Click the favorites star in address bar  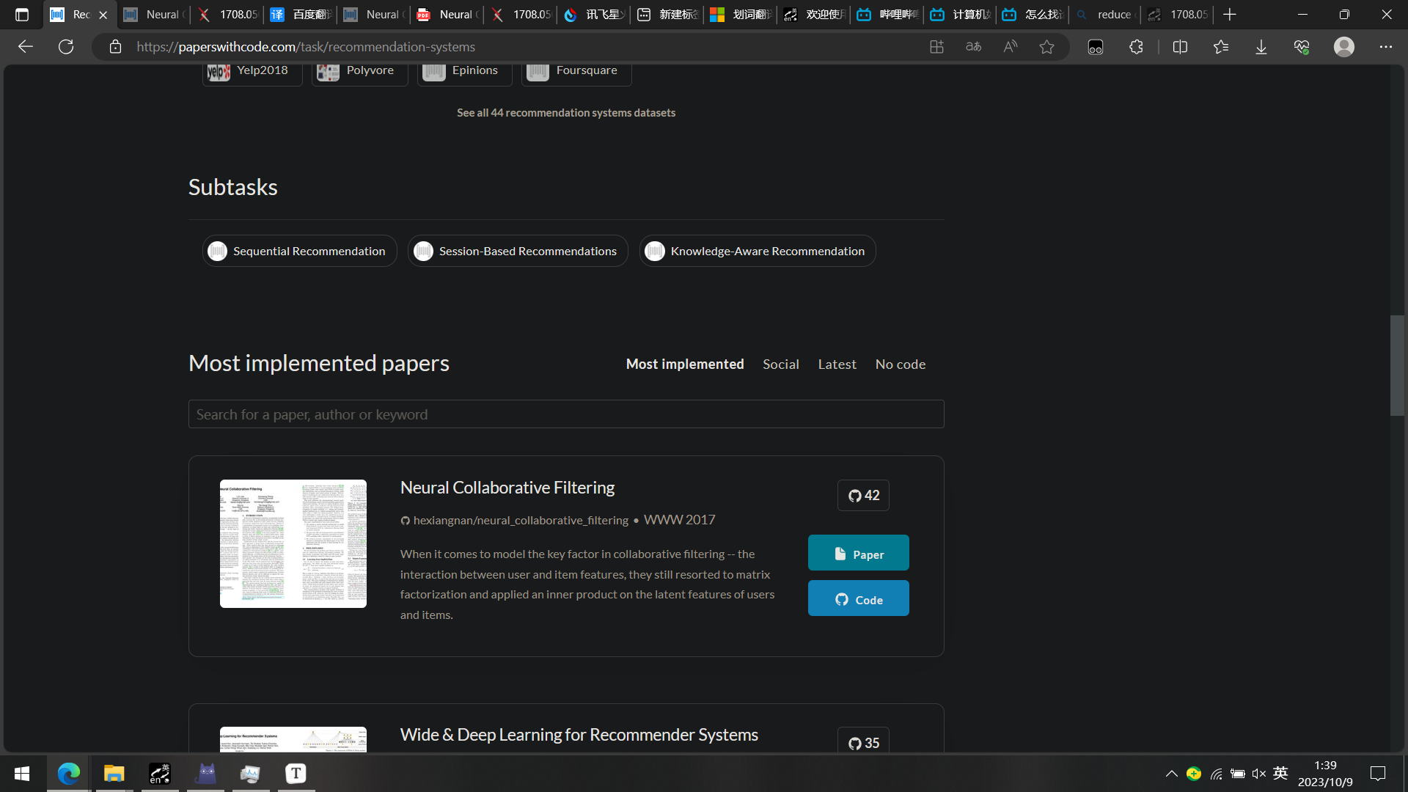point(1046,47)
